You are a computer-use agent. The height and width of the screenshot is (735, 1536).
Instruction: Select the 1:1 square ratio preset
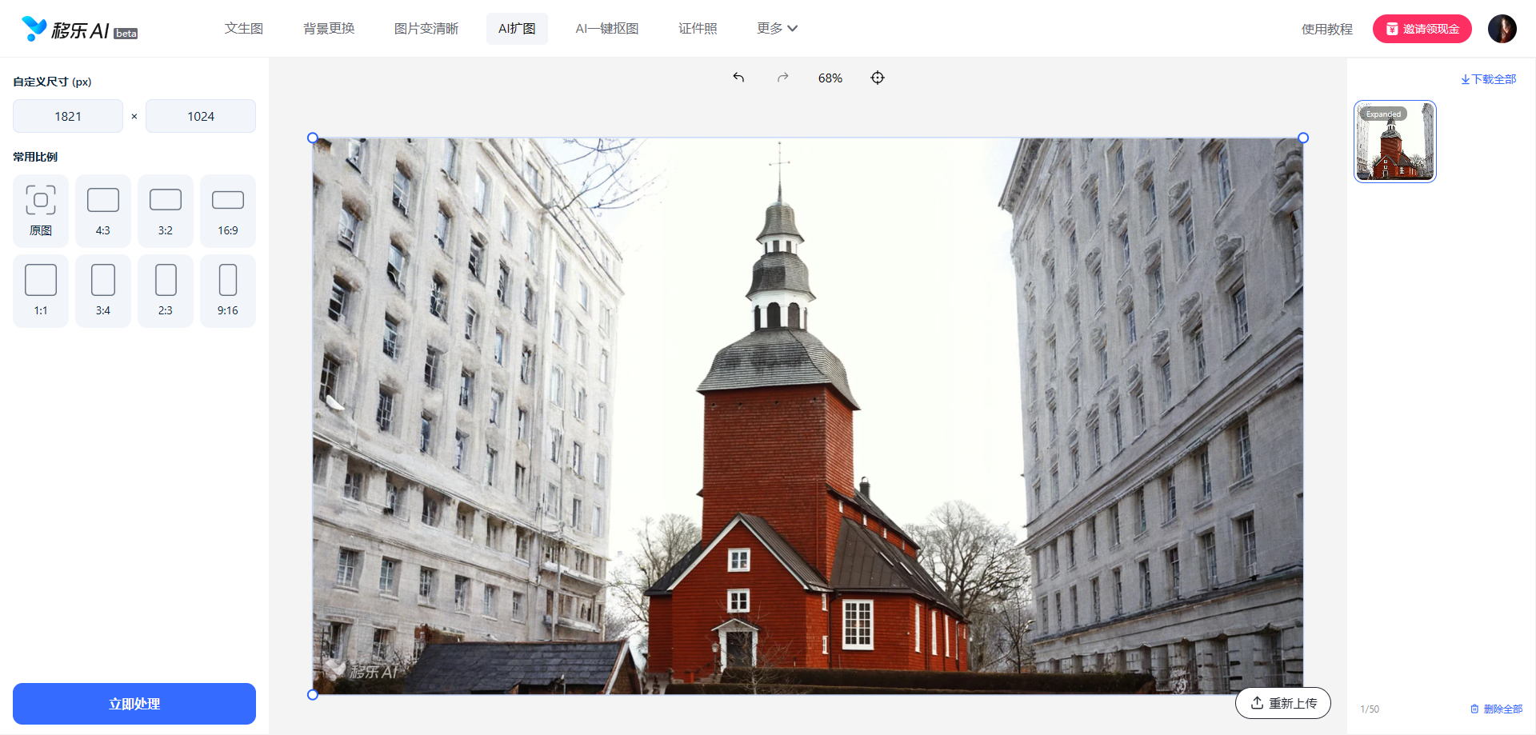(x=40, y=290)
